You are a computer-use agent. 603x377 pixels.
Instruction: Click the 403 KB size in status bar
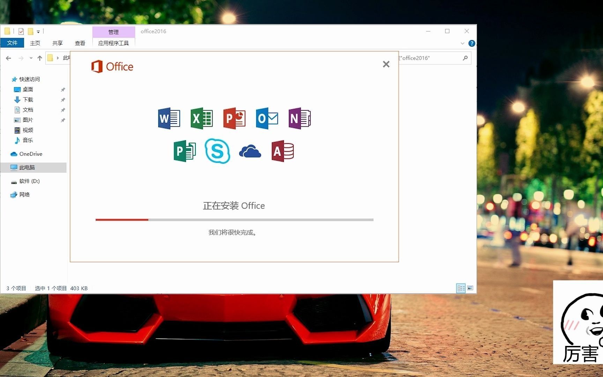pos(79,288)
